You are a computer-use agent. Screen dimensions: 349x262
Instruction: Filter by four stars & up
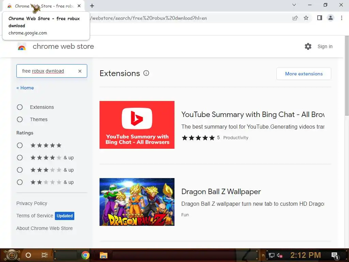pyautogui.click(x=20, y=158)
